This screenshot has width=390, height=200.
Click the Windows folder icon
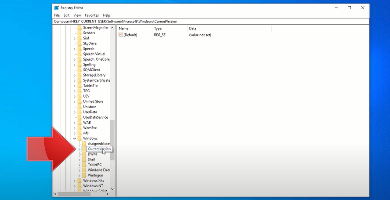[79, 138]
